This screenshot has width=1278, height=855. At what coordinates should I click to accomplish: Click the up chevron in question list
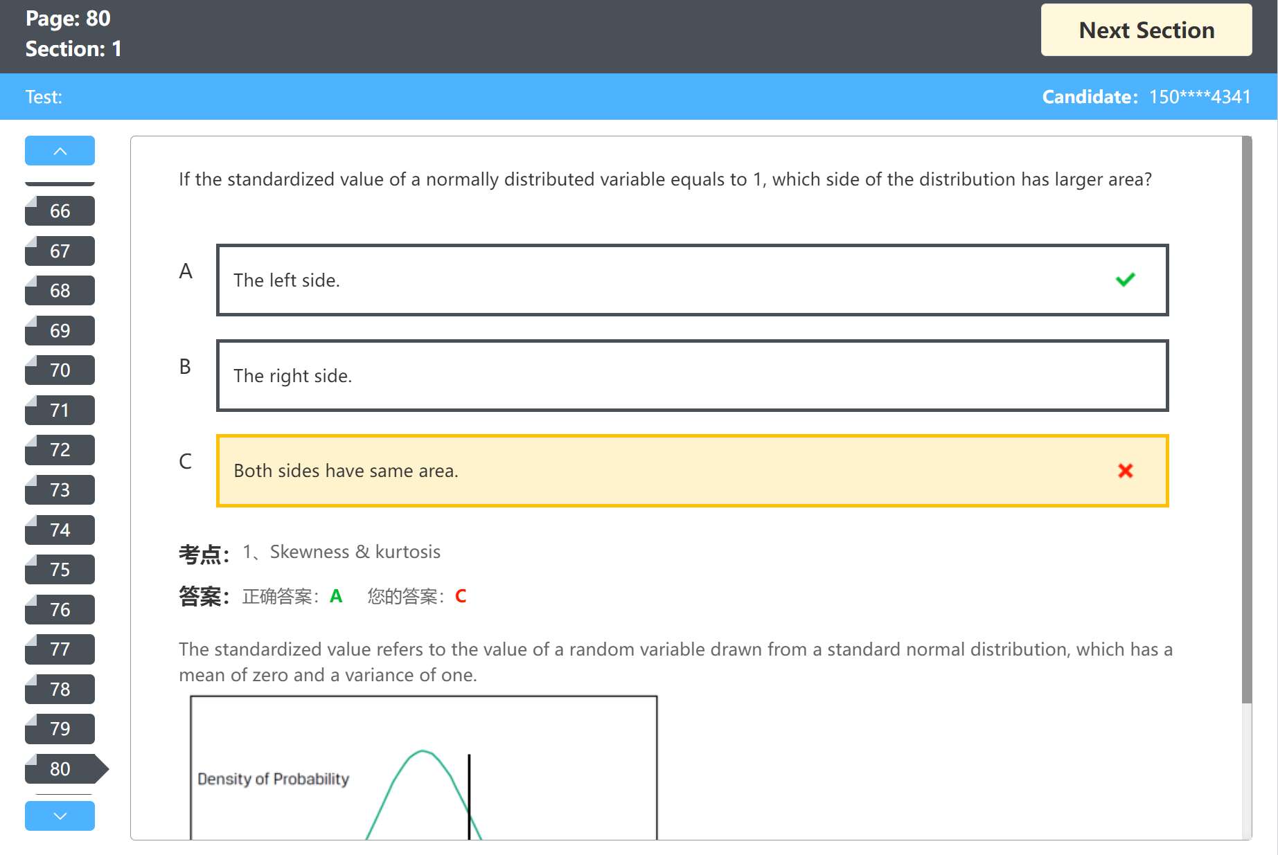[60, 151]
